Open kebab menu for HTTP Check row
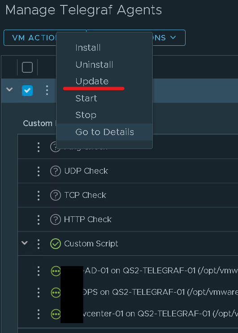Screen dimensions: 238x333 39,219
